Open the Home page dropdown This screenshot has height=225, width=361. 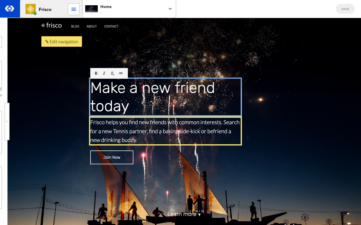170,9
